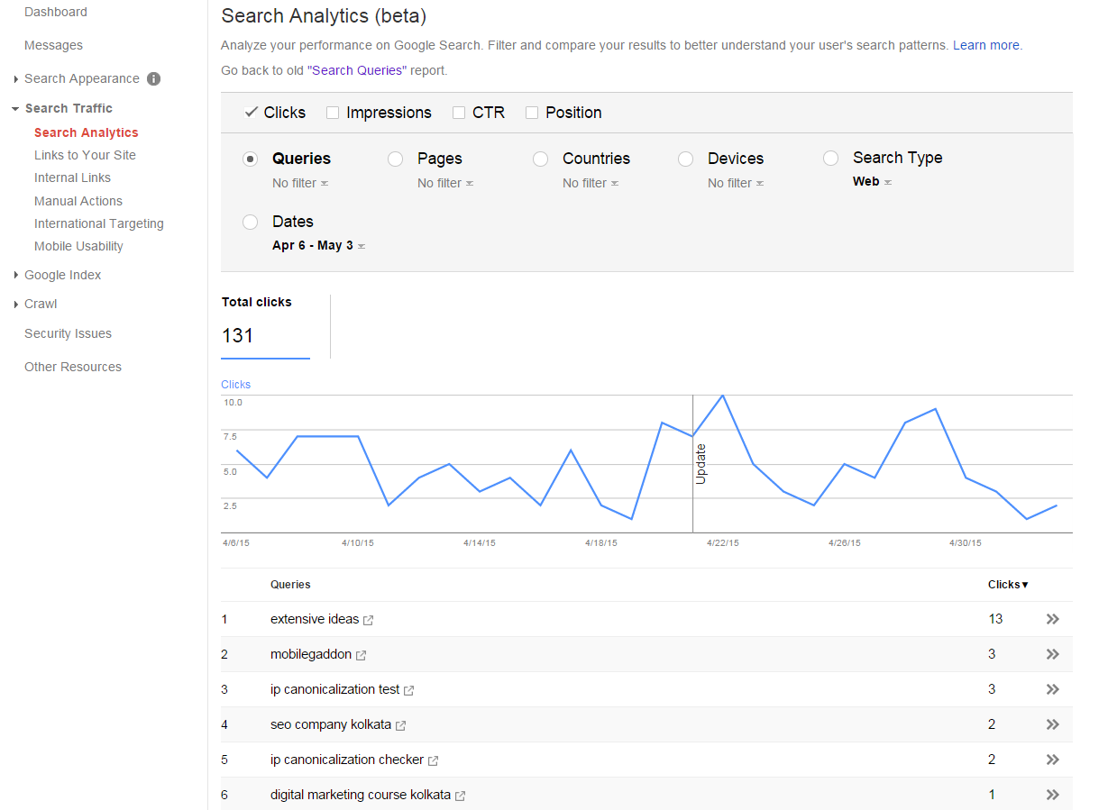
Task: Go to Mobile Usability in sidebar
Action: pyautogui.click(x=78, y=246)
